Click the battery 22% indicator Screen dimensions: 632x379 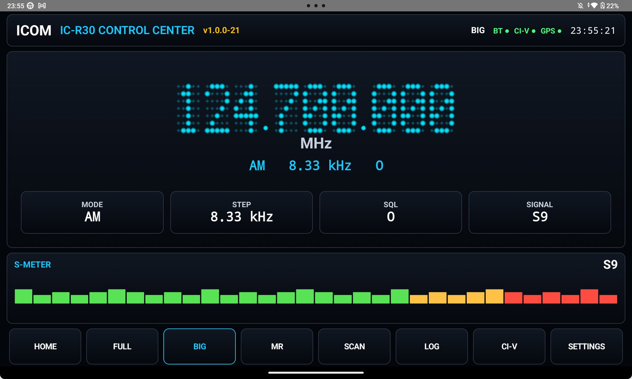[610, 6]
